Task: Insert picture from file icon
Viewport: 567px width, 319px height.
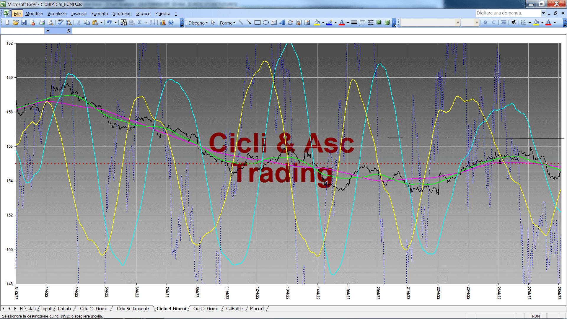Action: point(307,22)
